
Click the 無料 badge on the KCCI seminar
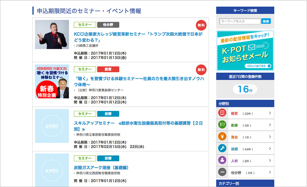pyautogui.click(x=201, y=25)
